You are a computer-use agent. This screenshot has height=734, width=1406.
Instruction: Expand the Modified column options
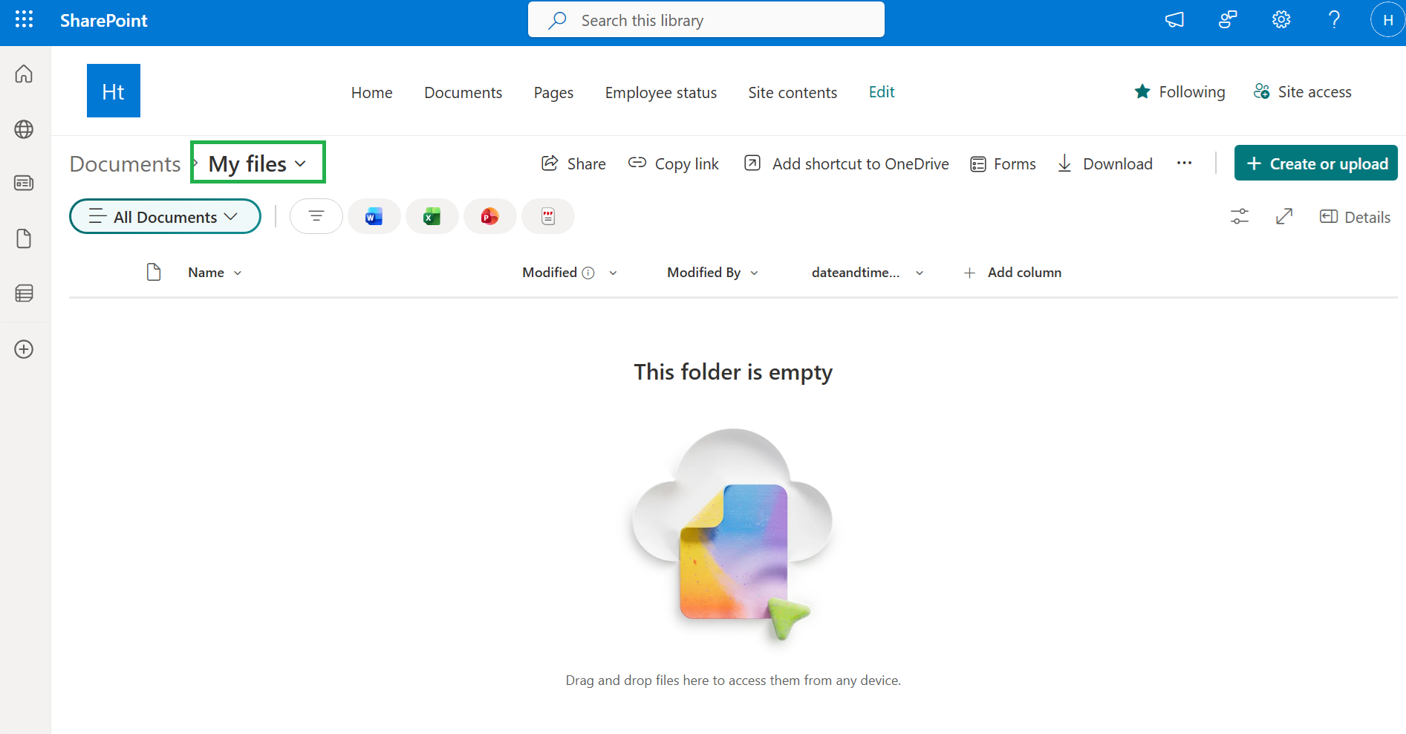[613, 273]
